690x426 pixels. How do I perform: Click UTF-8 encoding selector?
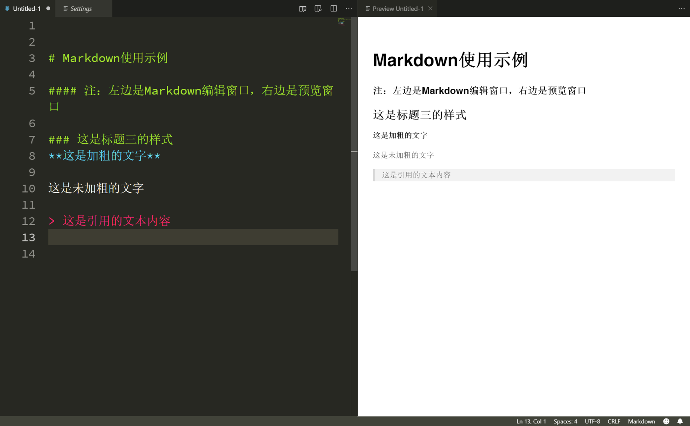(x=592, y=421)
